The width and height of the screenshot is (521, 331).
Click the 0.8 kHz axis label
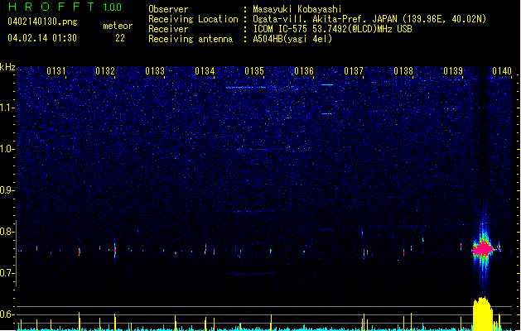(7, 232)
